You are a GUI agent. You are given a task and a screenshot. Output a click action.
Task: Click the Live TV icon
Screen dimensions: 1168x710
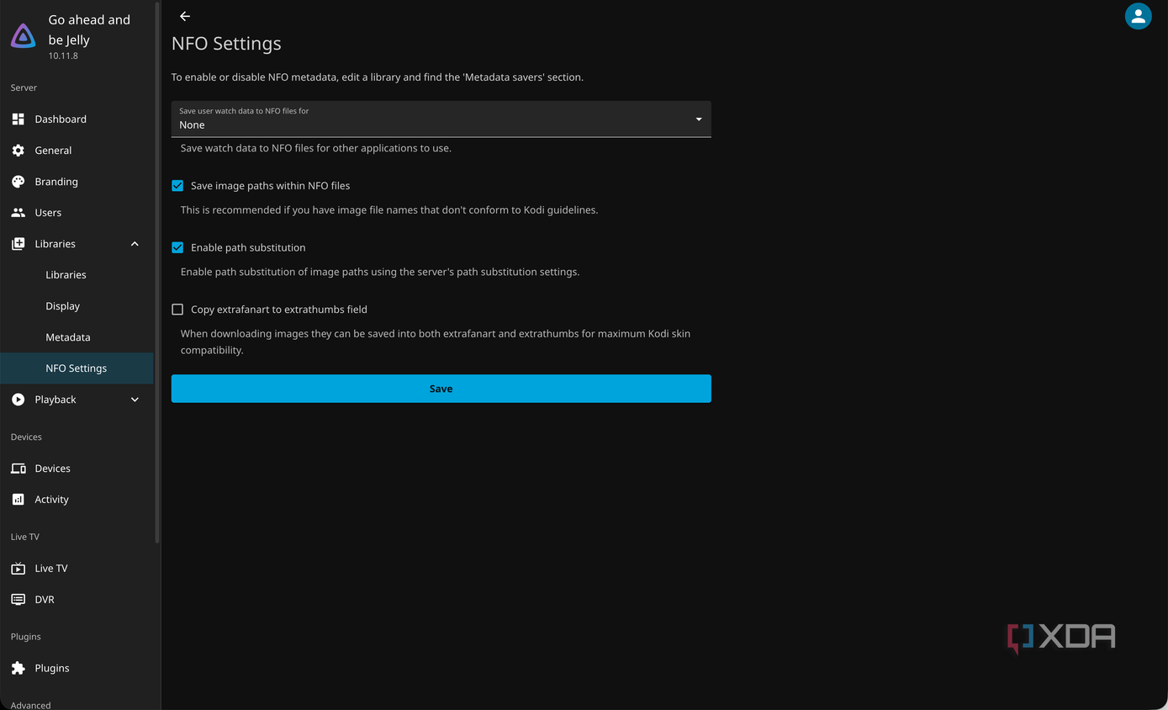coord(18,569)
